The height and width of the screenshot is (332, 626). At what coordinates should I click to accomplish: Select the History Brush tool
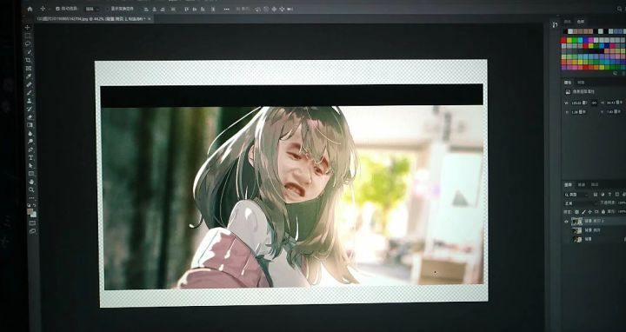tap(30, 109)
